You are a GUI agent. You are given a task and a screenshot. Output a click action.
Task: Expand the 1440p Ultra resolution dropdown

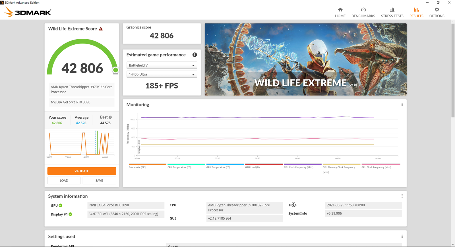[x=162, y=74]
